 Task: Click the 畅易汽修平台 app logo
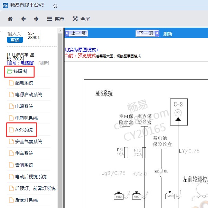[x=5, y=5]
